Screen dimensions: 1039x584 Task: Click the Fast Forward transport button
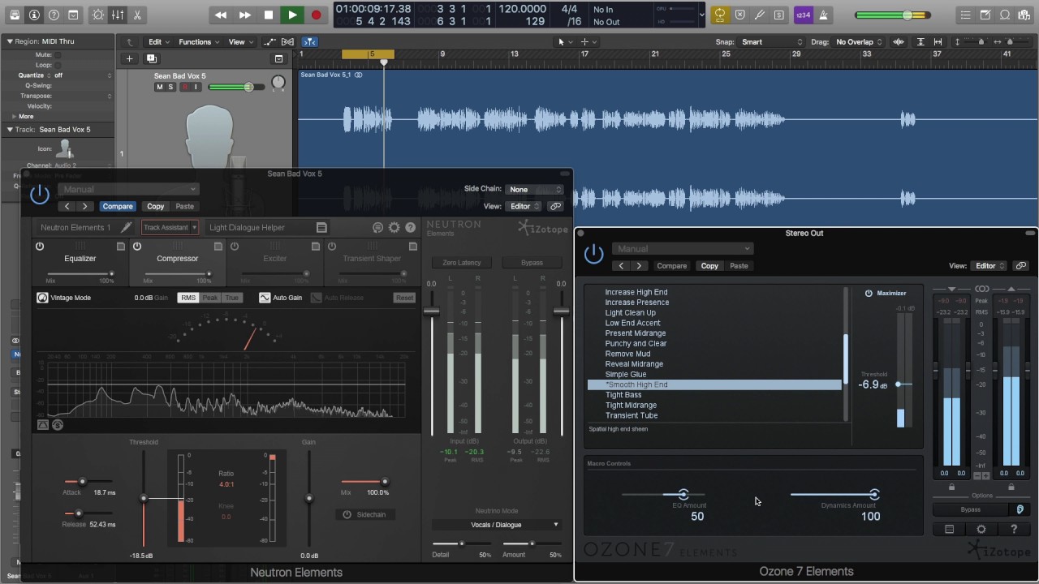point(244,15)
